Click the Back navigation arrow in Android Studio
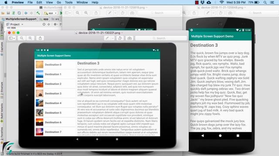The height and width of the screenshot is (156, 279). pos(26,13)
